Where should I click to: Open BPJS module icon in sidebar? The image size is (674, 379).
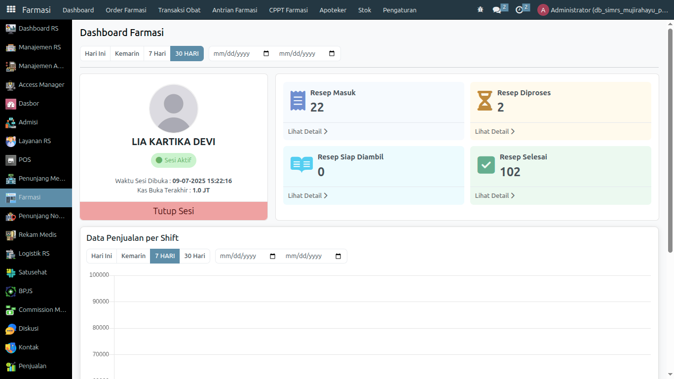[x=11, y=291]
